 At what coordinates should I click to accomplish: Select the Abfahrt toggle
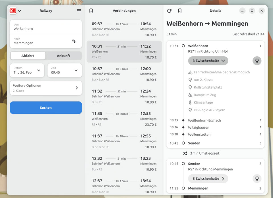pos(28,56)
